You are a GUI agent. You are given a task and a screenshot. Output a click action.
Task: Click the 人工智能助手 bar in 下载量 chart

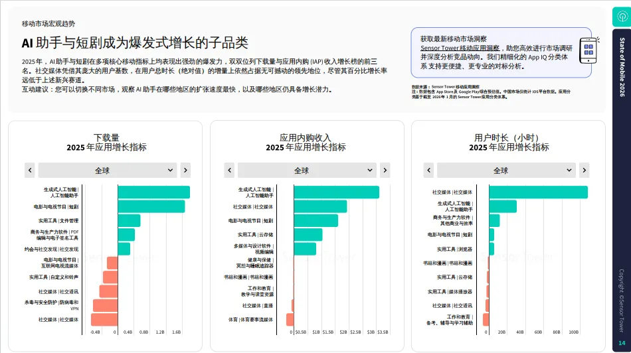(153, 192)
